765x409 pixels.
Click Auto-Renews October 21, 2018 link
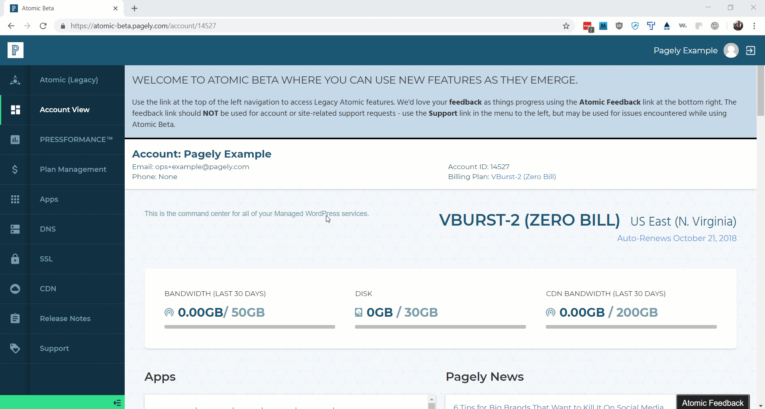click(x=677, y=238)
